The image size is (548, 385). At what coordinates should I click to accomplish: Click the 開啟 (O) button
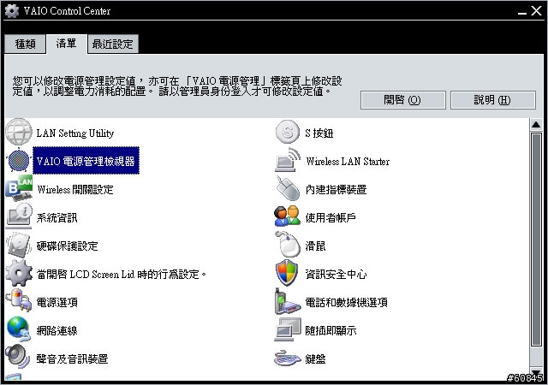(x=403, y=100)
